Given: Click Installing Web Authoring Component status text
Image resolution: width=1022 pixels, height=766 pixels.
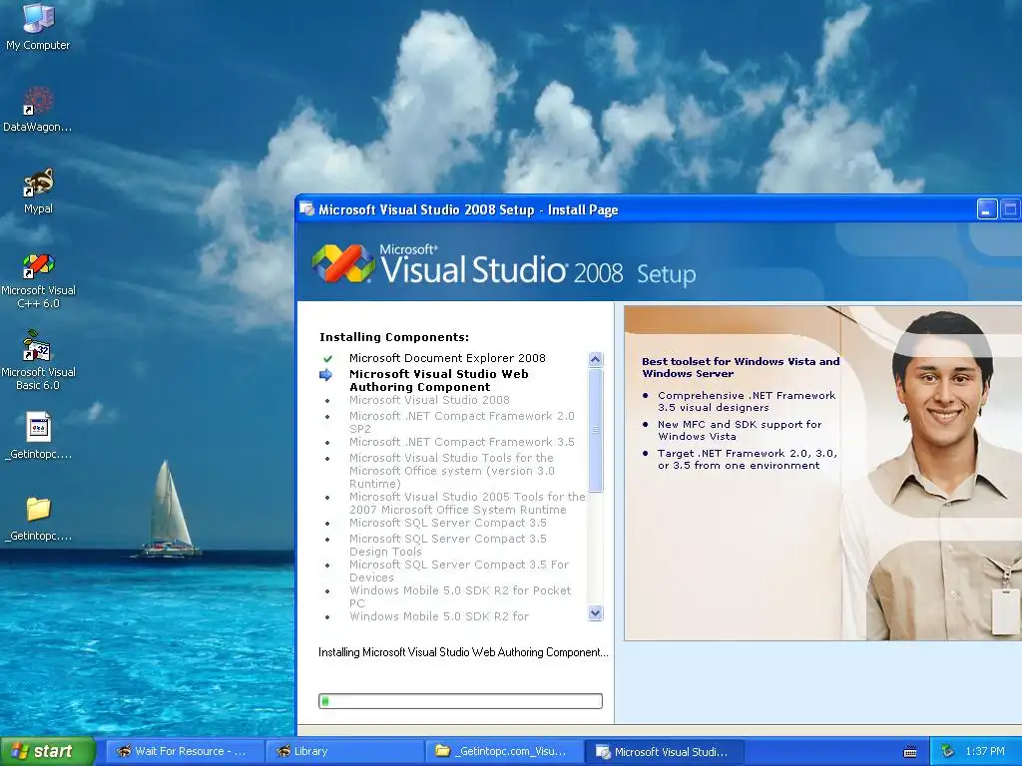Looking at the screenshot, I should coord(463,652).
